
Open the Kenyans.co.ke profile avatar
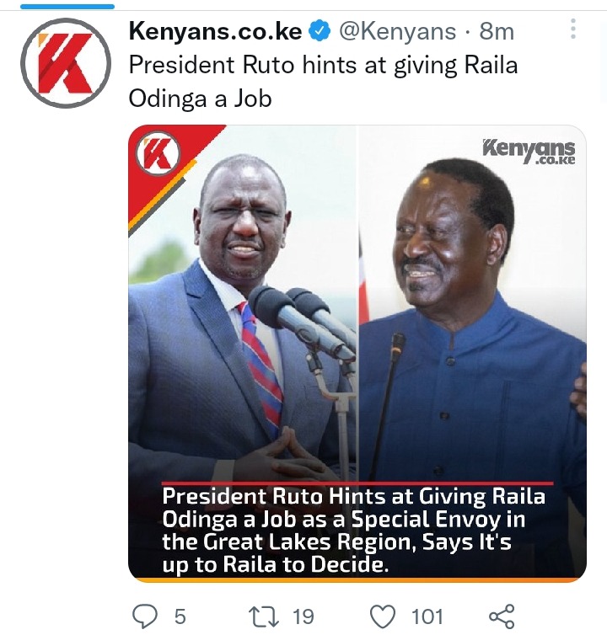click(x=66, y=63)
